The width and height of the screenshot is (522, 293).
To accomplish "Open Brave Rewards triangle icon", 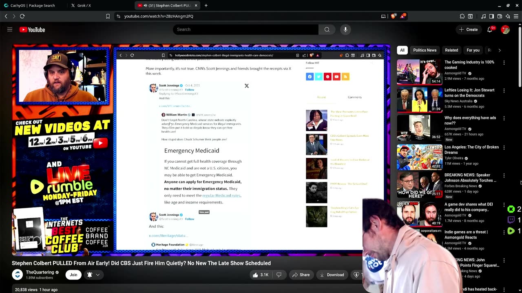I will tap(403, 16).
